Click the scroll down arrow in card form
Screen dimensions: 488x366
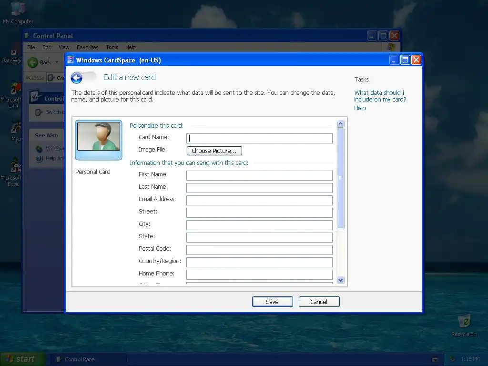[x=340, y=280]
